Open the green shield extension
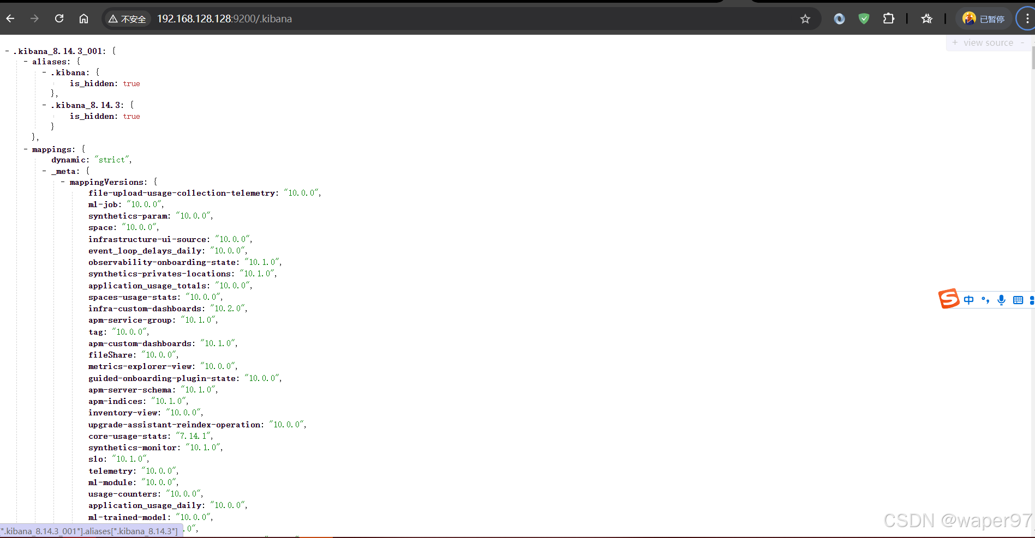Screen dimensions: 1035x538 (864, 19)
